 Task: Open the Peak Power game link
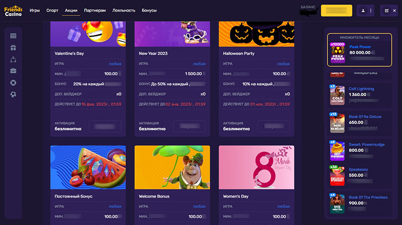click(360, 47)
